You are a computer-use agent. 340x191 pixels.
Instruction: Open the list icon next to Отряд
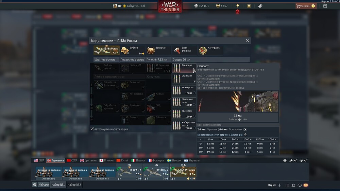[x=287, y=185]
